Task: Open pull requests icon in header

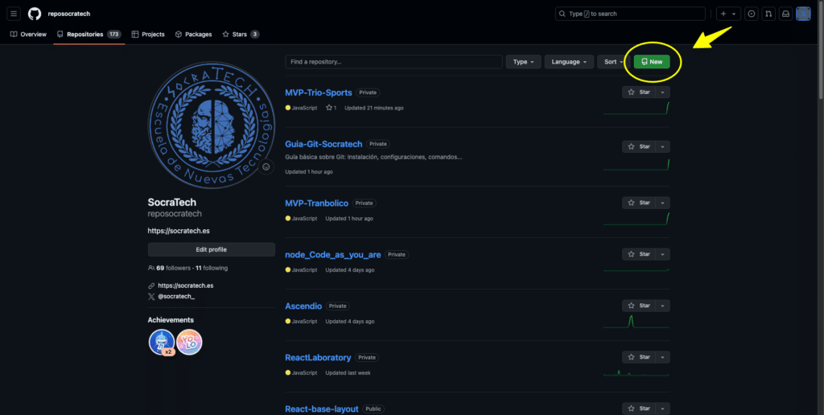Action: point(768,14)
